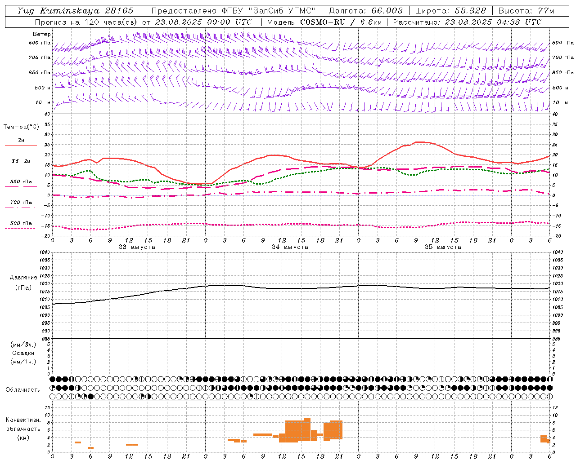This screenshot has width=576, height=460.
Task: Click the dotted pink '500 гПа' legend line
Action: pyautogui.click(x=20, y=228)
